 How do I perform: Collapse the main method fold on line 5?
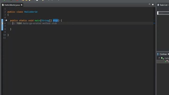click(x=6, y=20)
